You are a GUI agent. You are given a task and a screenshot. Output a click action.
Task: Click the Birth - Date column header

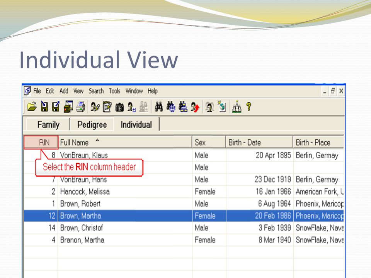coord(259,142)
